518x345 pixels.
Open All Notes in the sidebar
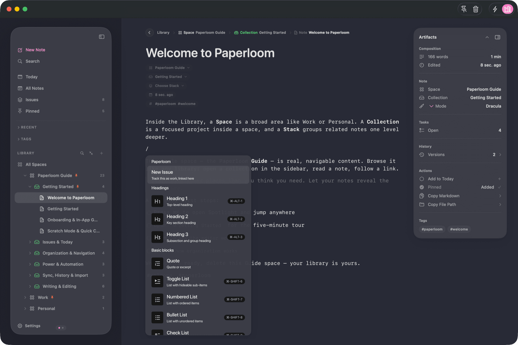[x=31, y=88]
